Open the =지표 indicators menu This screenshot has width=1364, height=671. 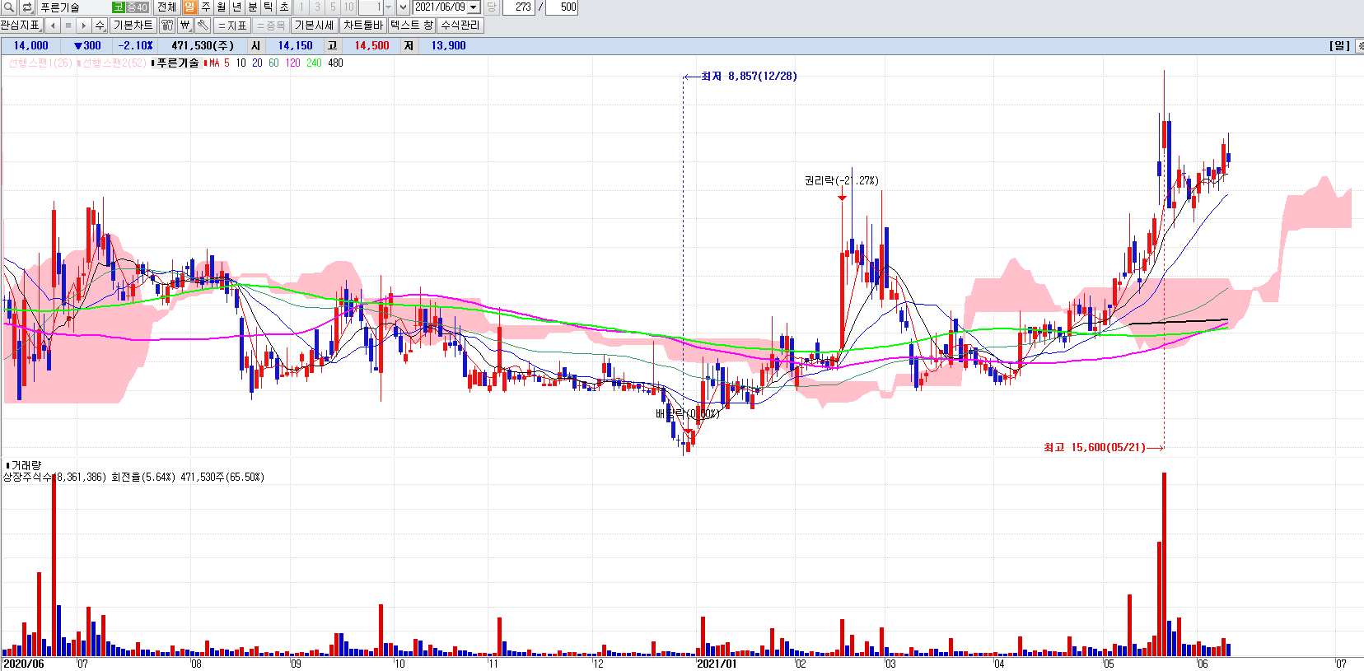[232, 26]
